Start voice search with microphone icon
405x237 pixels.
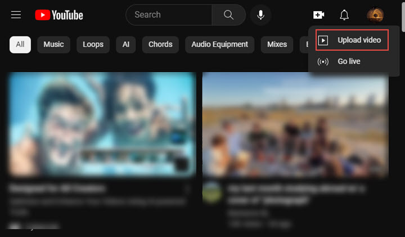[261, 15]
